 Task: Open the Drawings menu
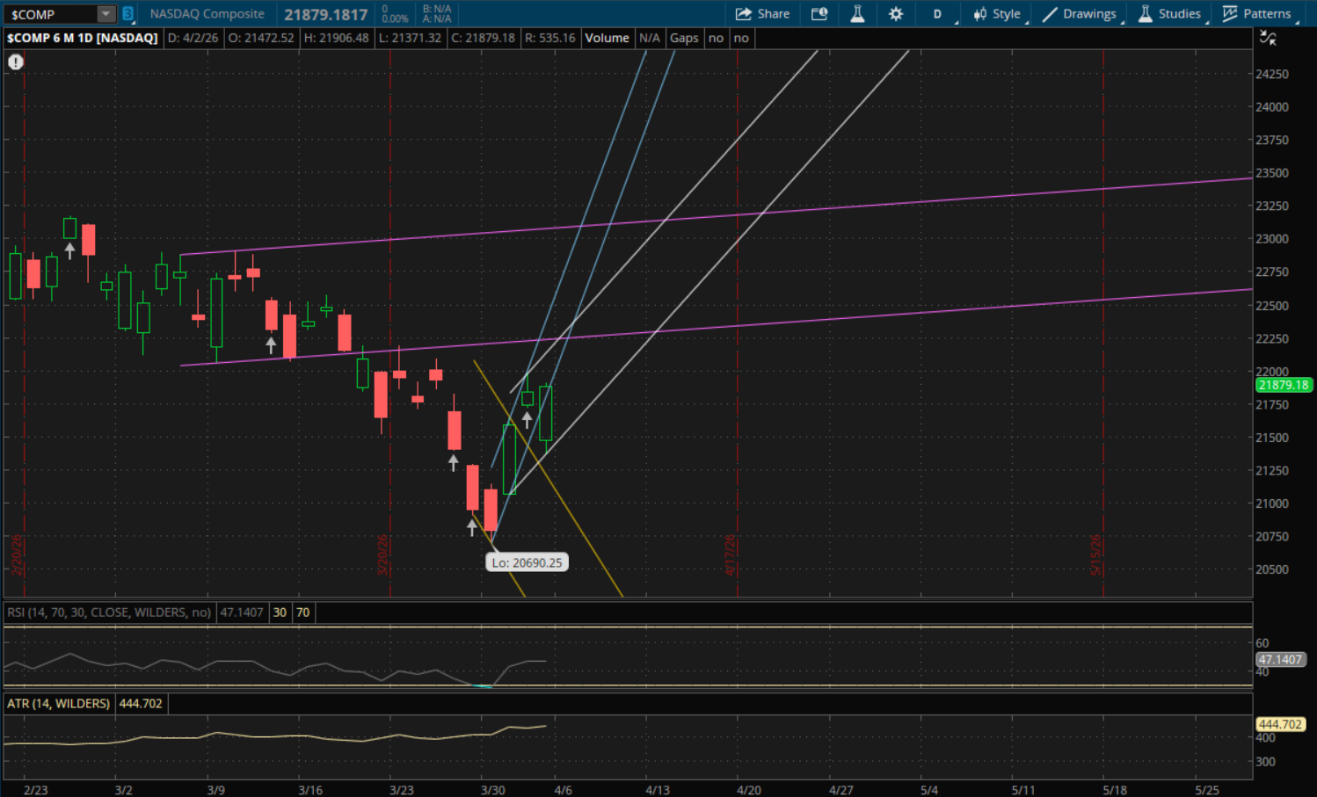pos(1080,14)
